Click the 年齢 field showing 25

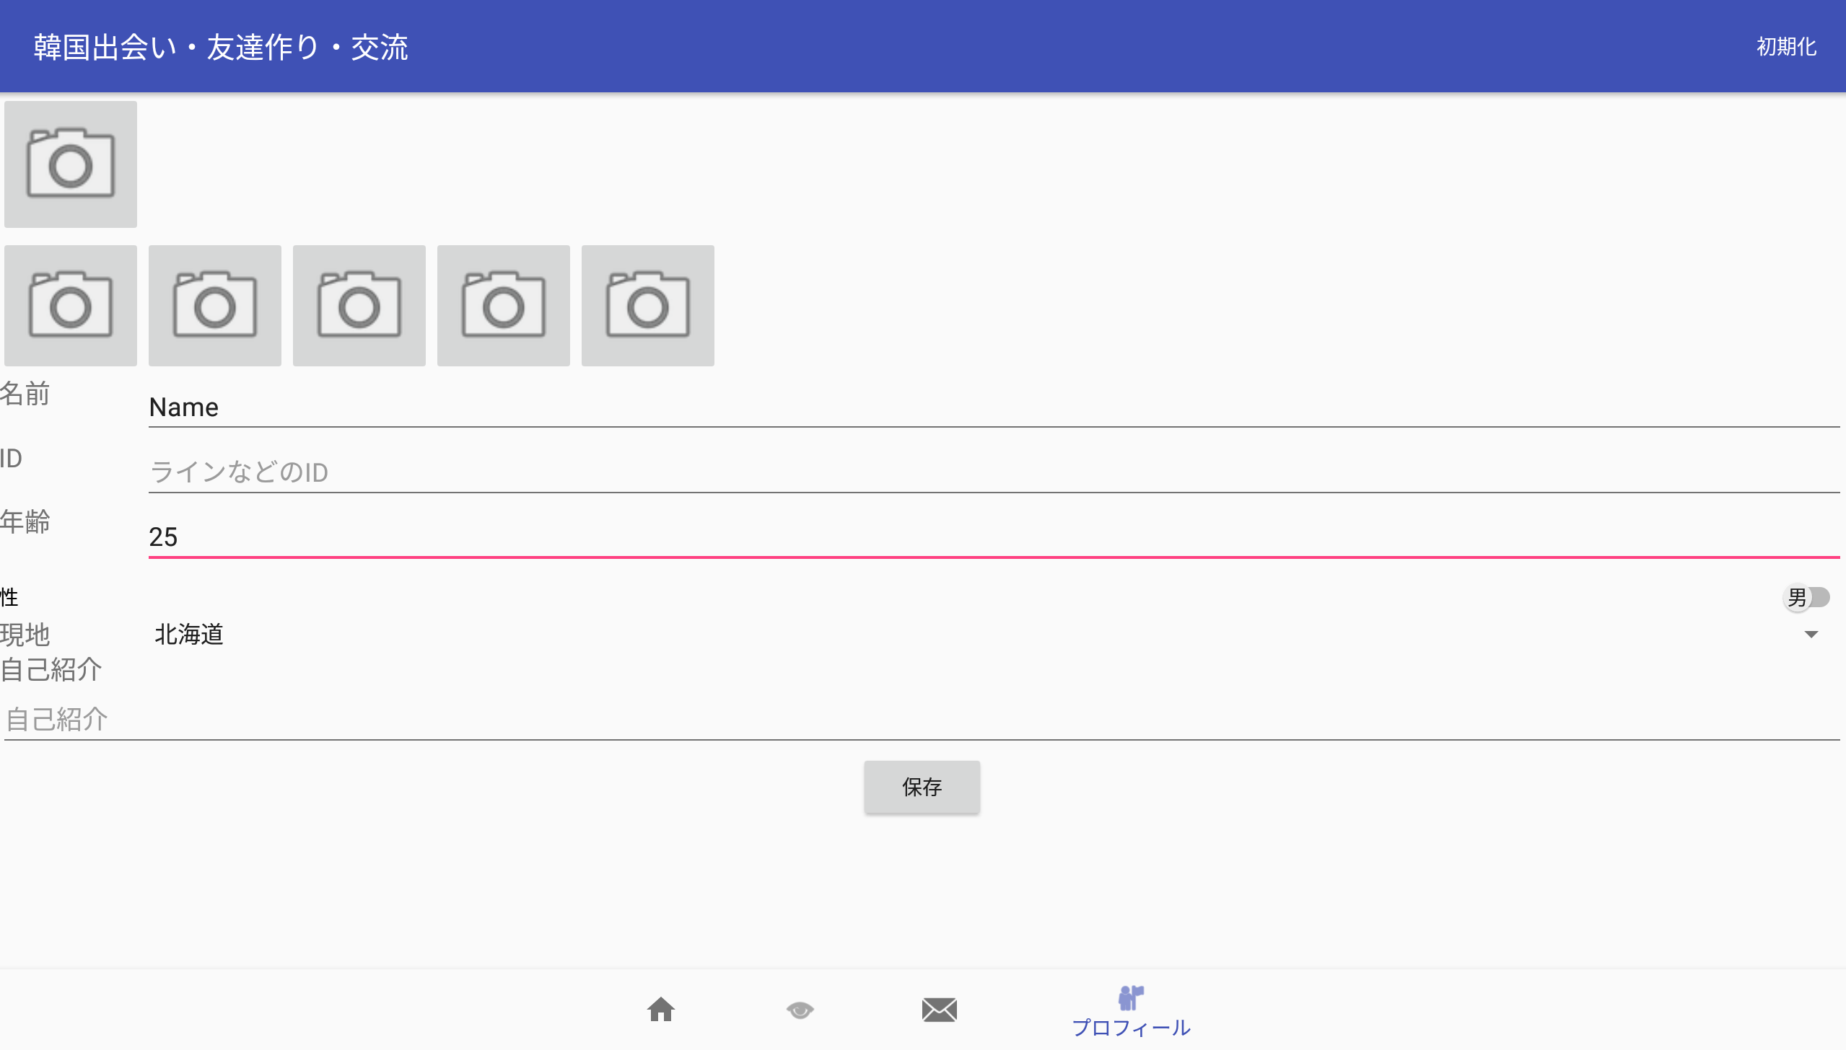coord(993,537)
